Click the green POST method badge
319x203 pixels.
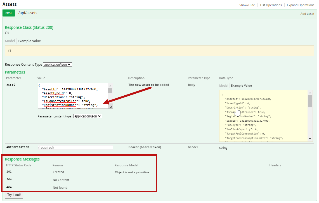coord(9,13)
